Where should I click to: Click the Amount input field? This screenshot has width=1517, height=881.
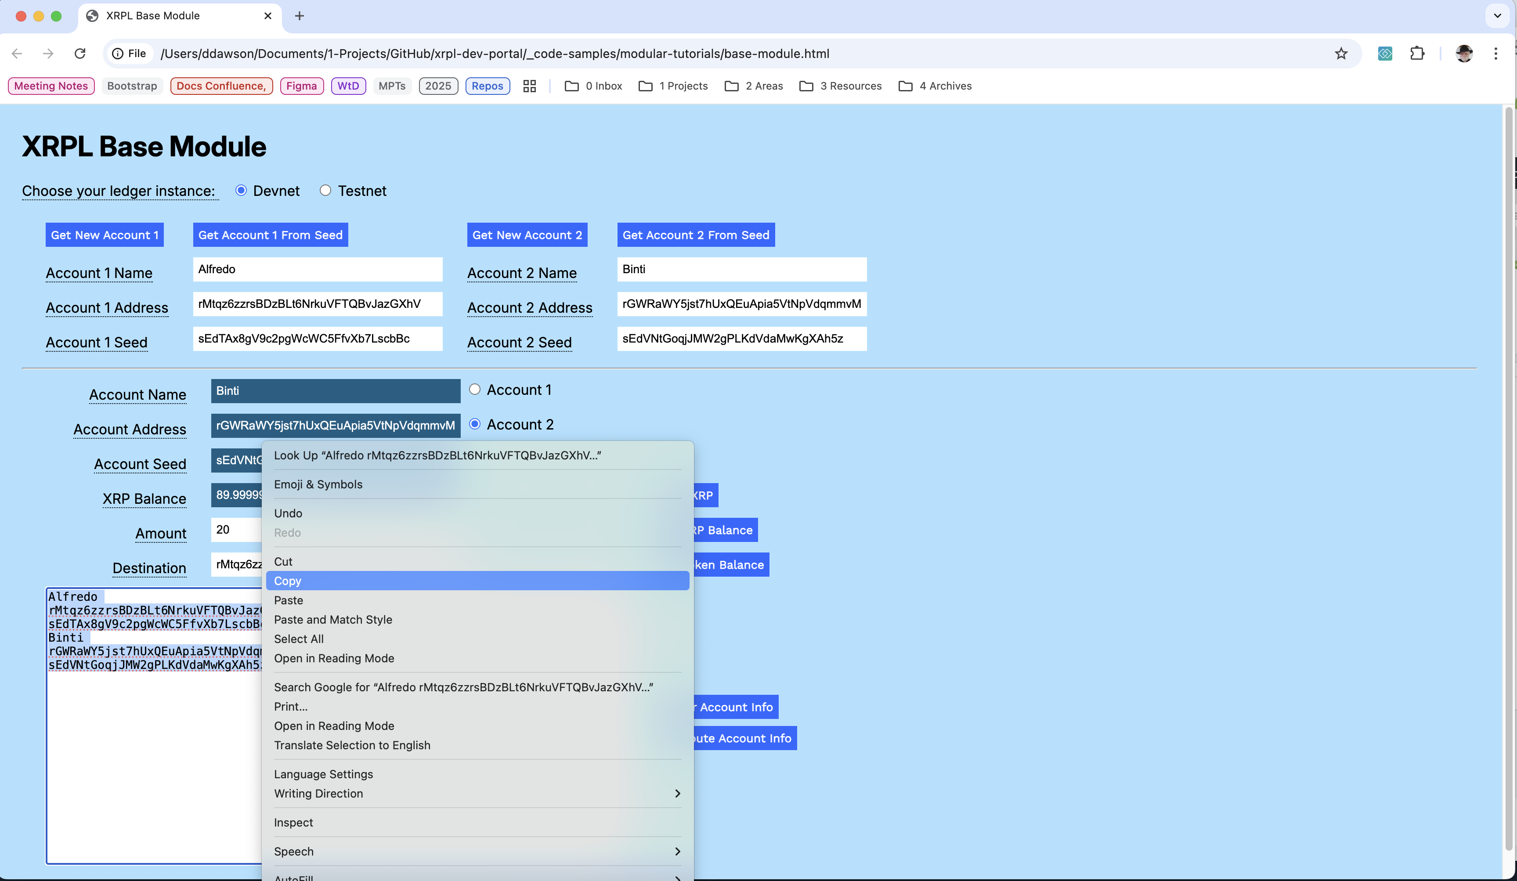[235, 530]
